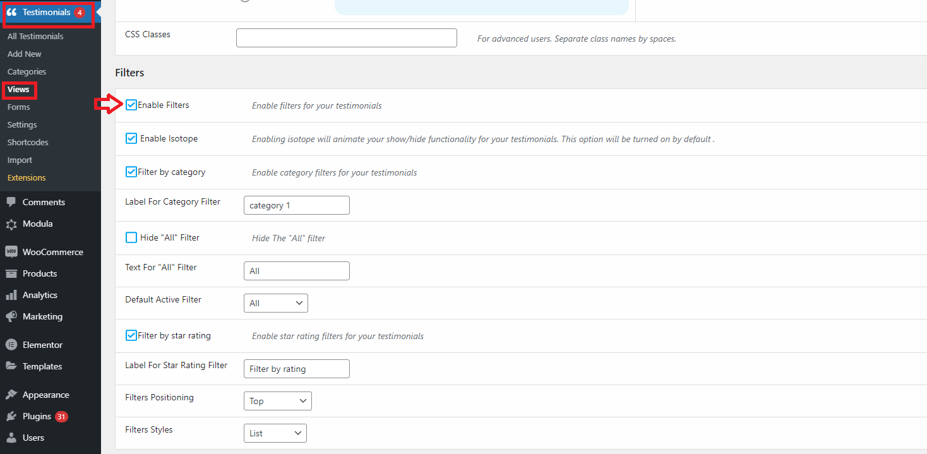Click the "Hide The "All" filter" description
Image resolution: width=927 pixels, height=454 pixels.
(289, 238)
